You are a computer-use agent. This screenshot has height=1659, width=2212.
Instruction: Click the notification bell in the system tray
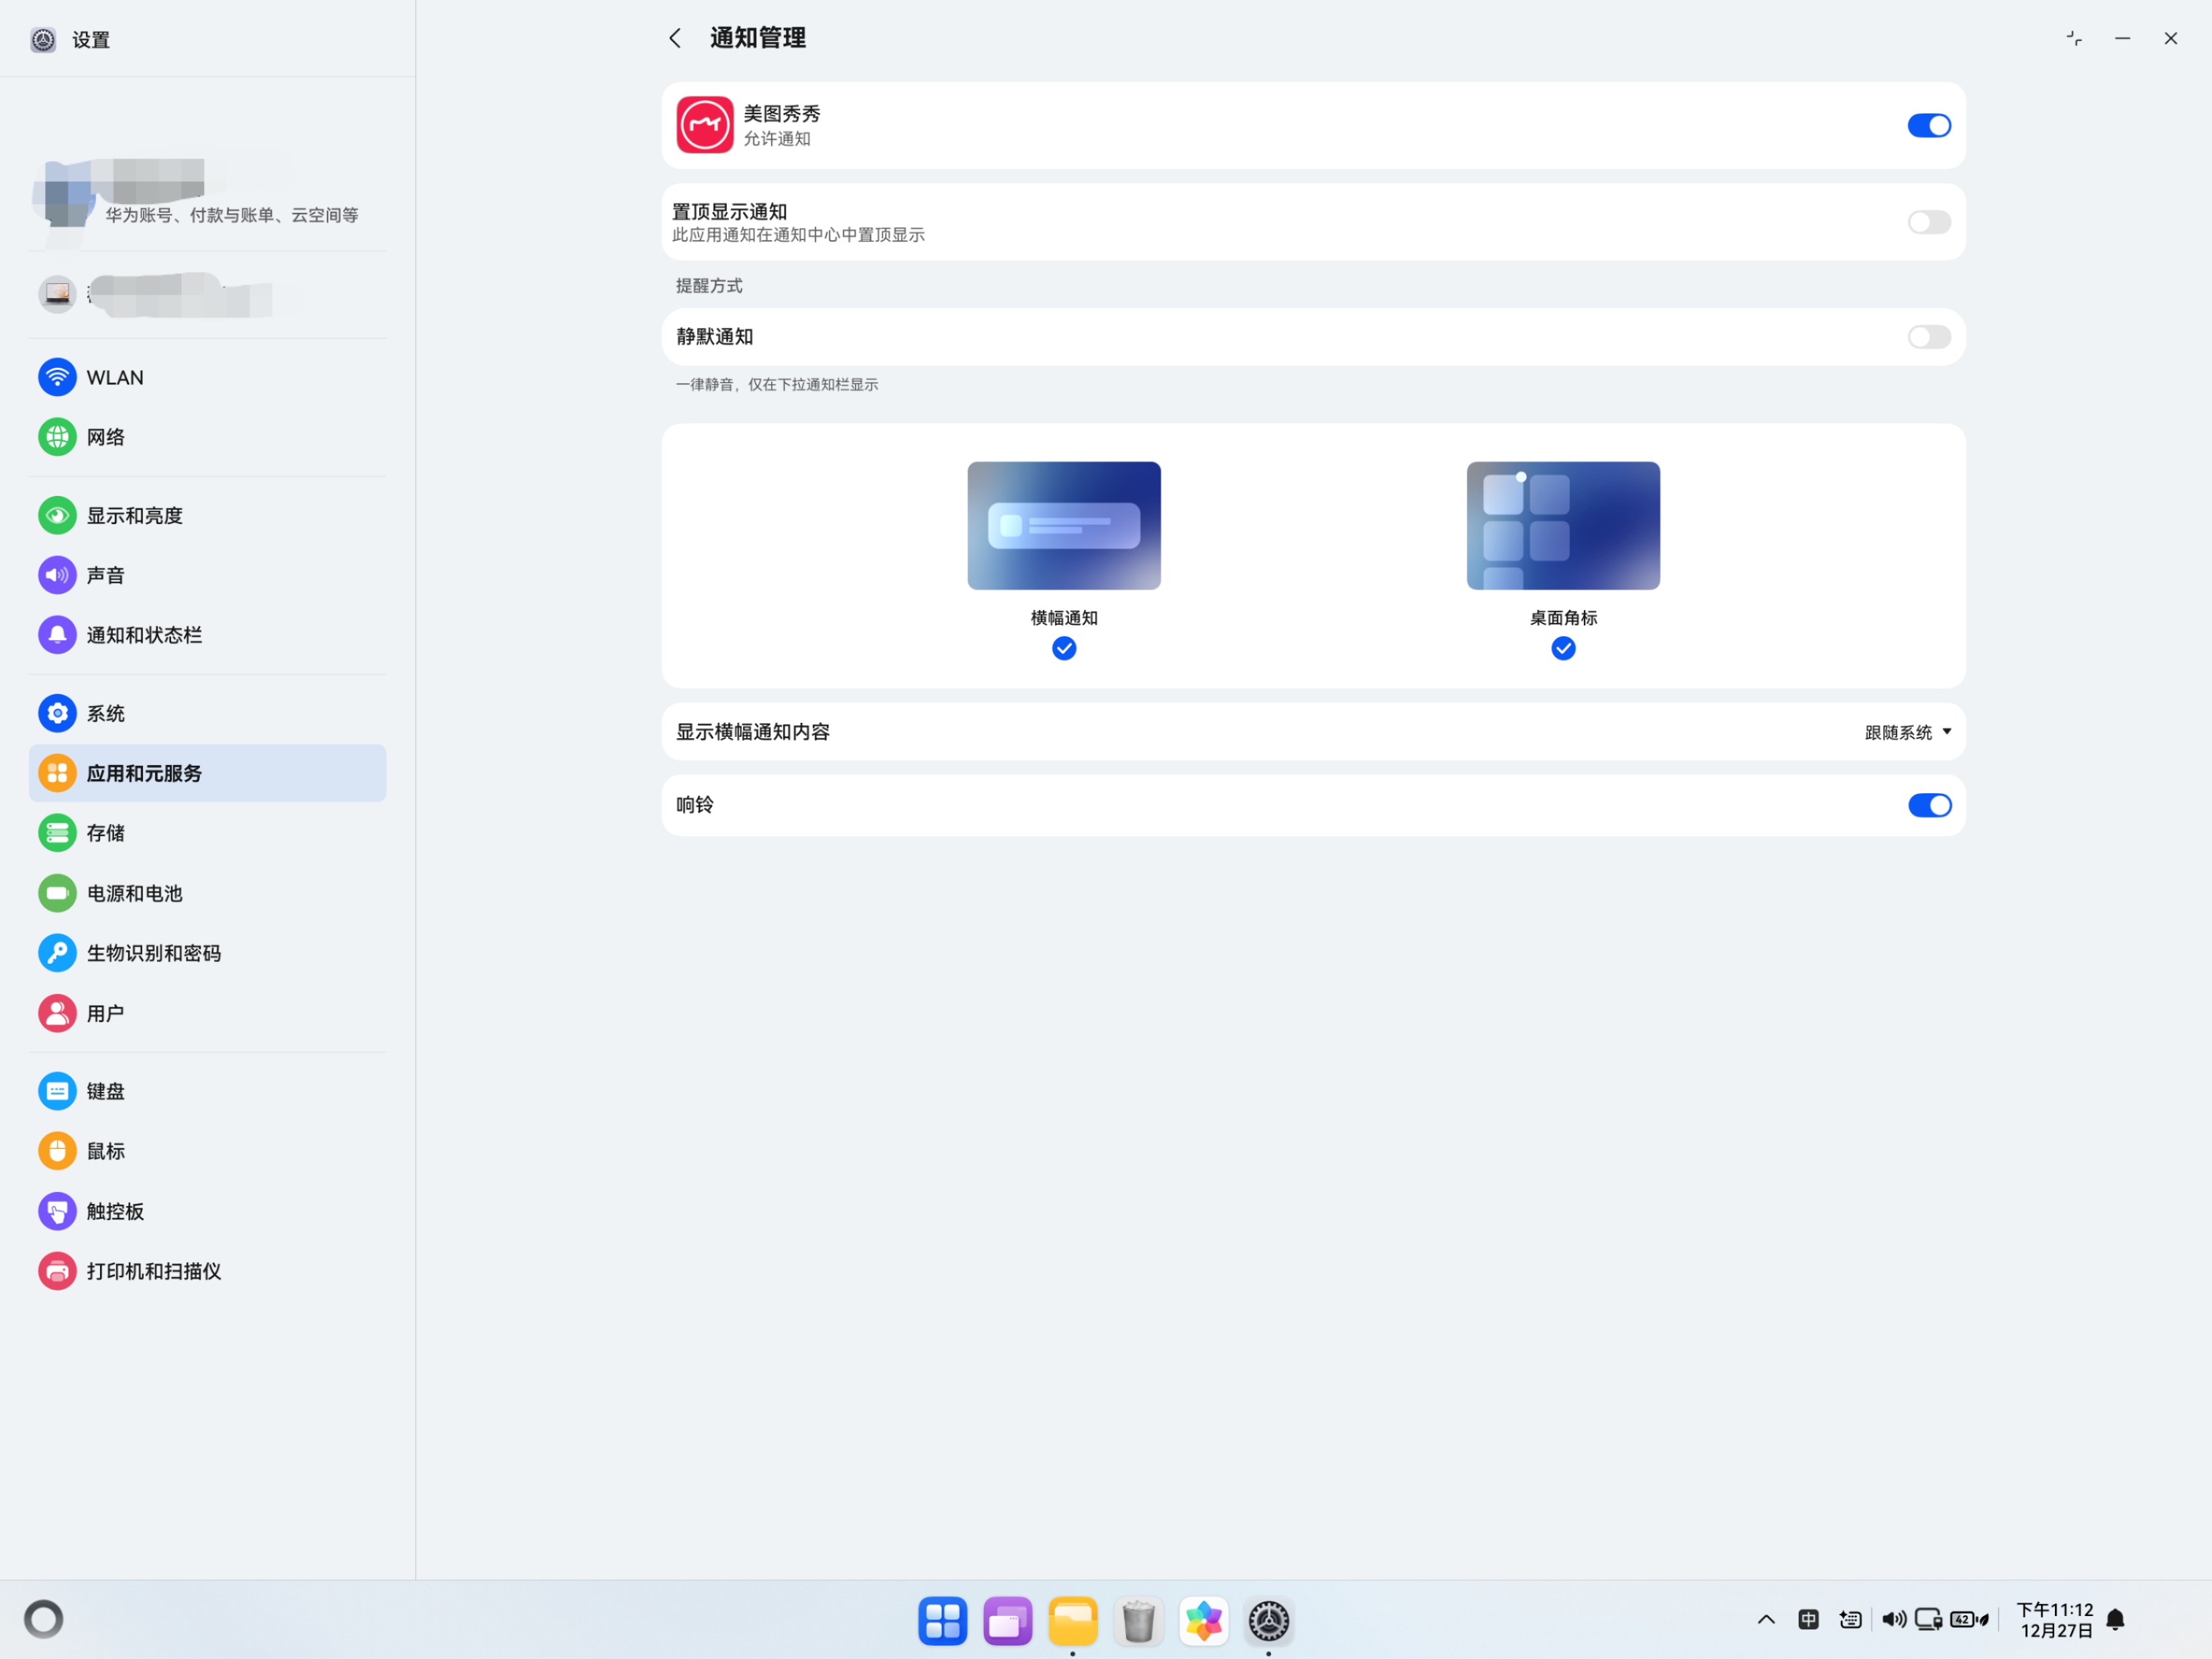coord(2115,1619)
